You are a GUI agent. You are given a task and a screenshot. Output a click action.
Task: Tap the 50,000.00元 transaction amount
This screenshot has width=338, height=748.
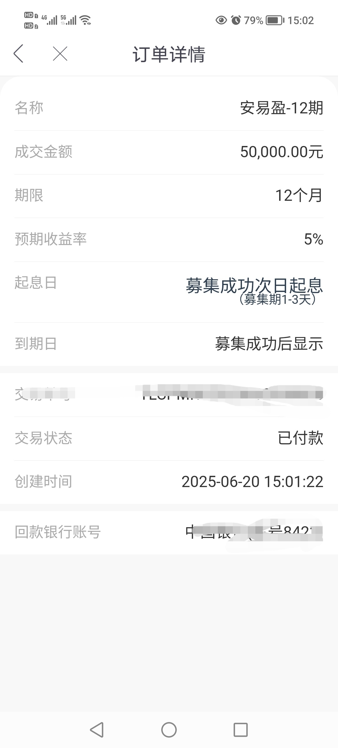282,152
